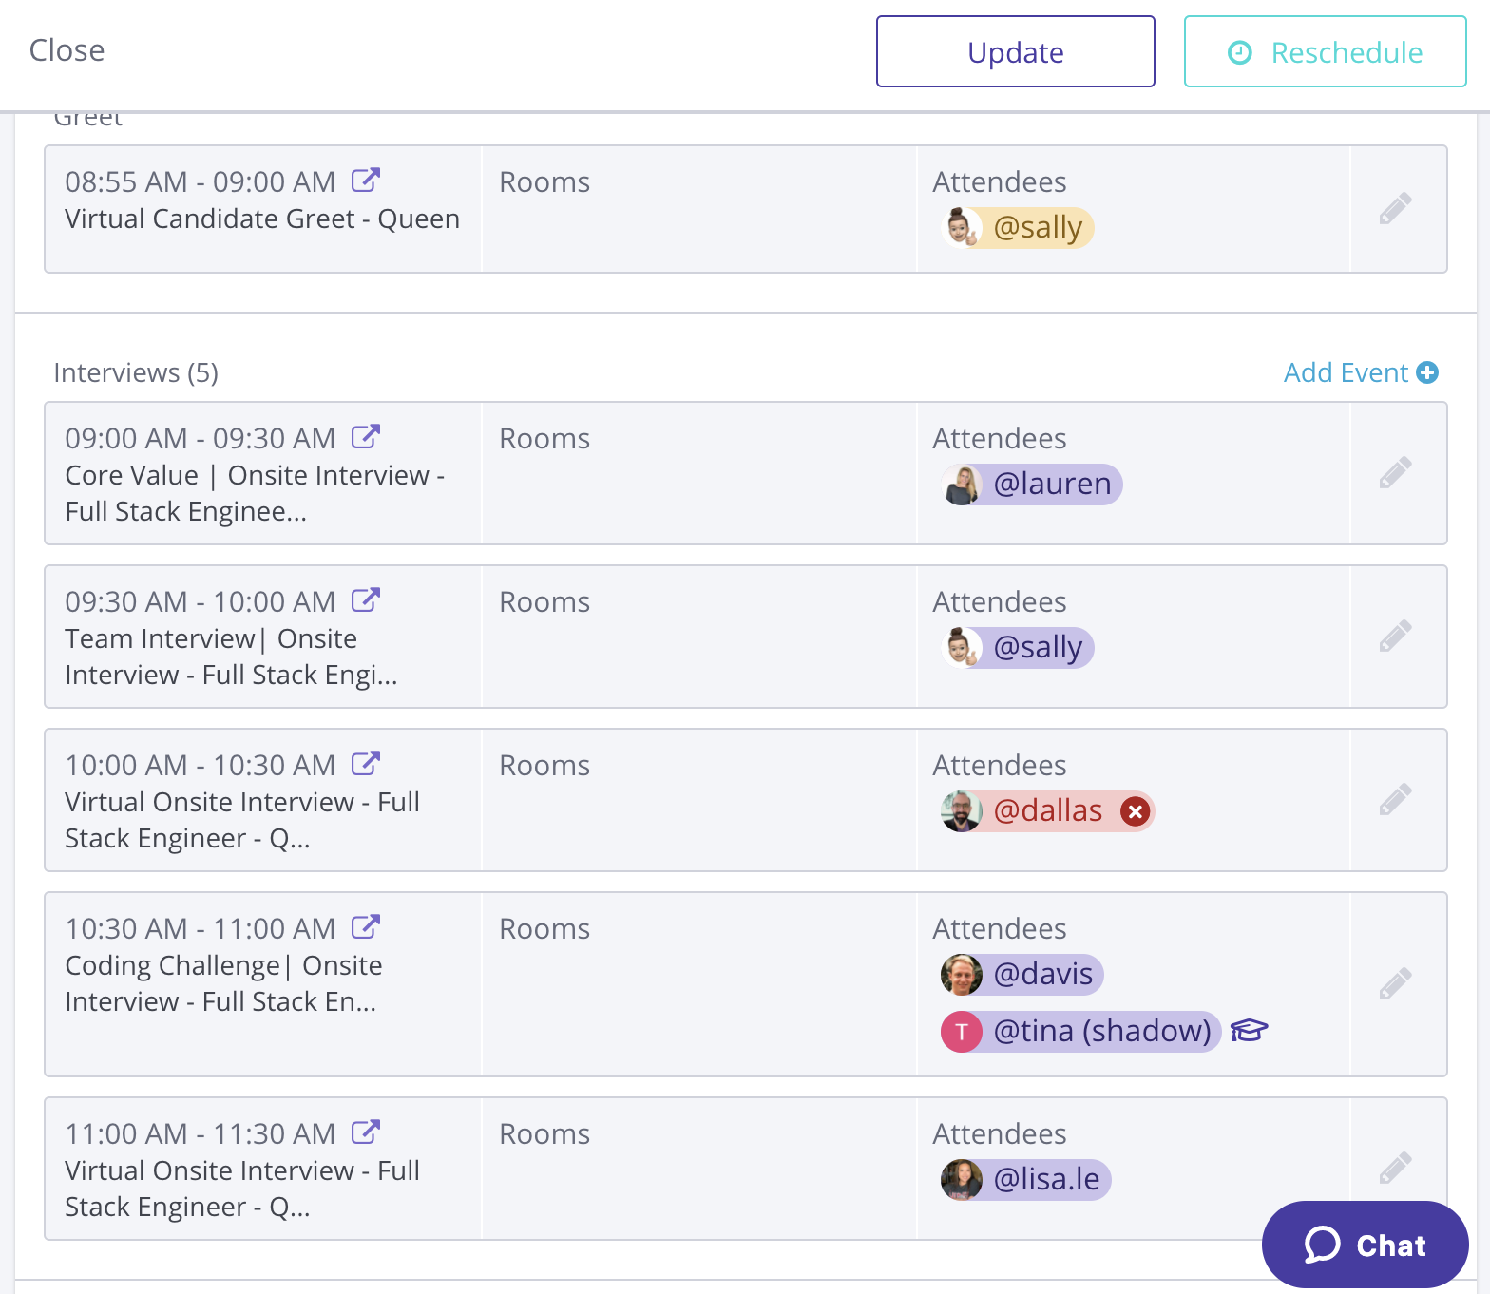Reschedule the interview

point(1325,52)
